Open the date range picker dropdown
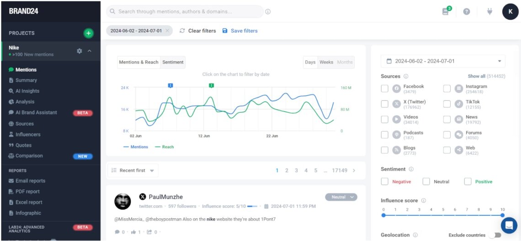The height and width of the screenshot is (241, 521). [443, 61]
